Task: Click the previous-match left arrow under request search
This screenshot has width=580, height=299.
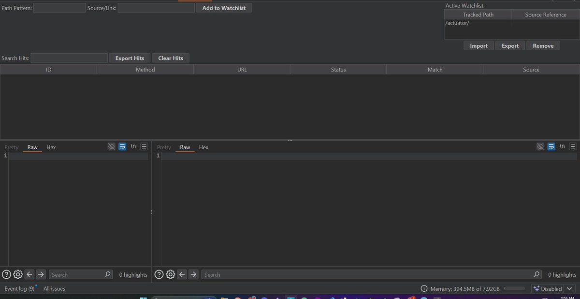Action: pos(29,274)
